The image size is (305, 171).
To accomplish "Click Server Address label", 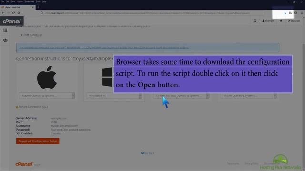I will pyautogui.click(x=27, y=118).
